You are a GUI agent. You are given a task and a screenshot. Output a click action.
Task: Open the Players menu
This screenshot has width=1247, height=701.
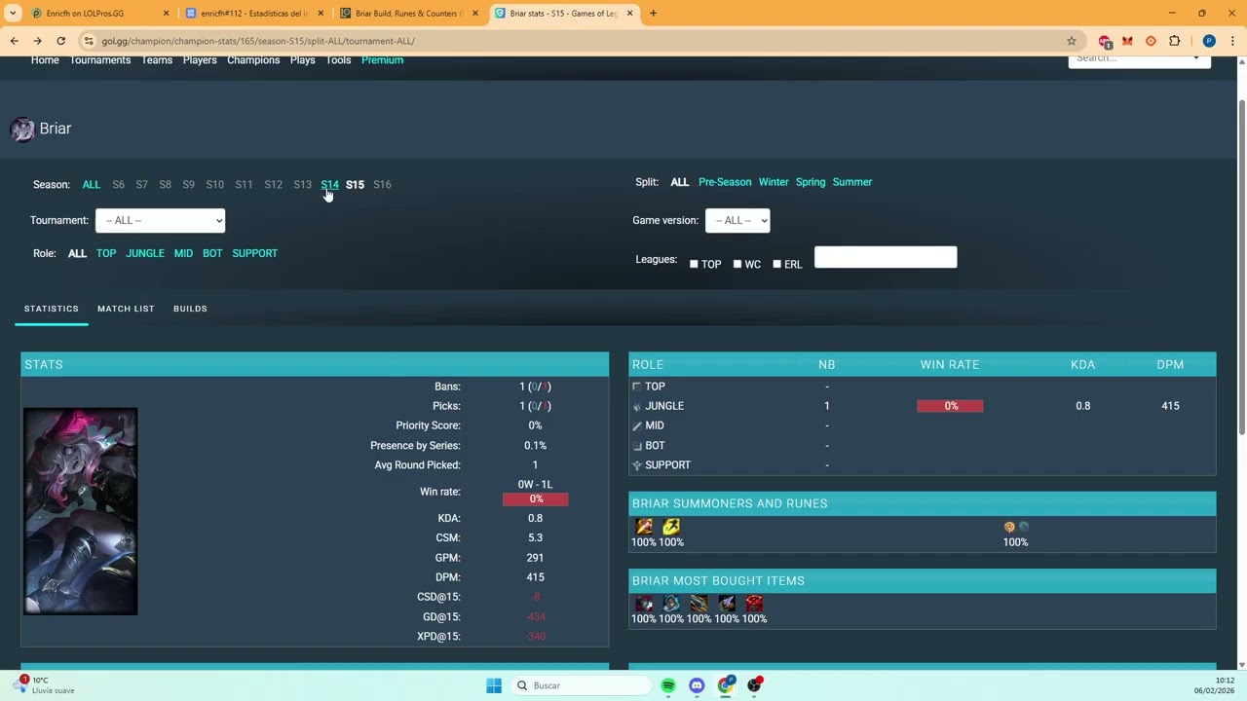200,60
